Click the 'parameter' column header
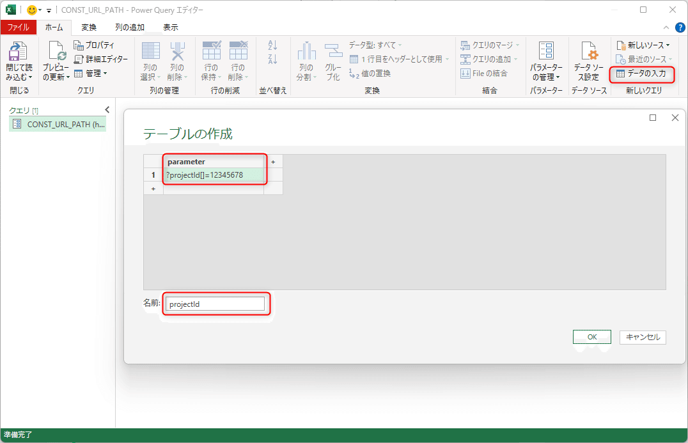The height and width of the screenshot is (443, 688). click(x=214, y=161)
